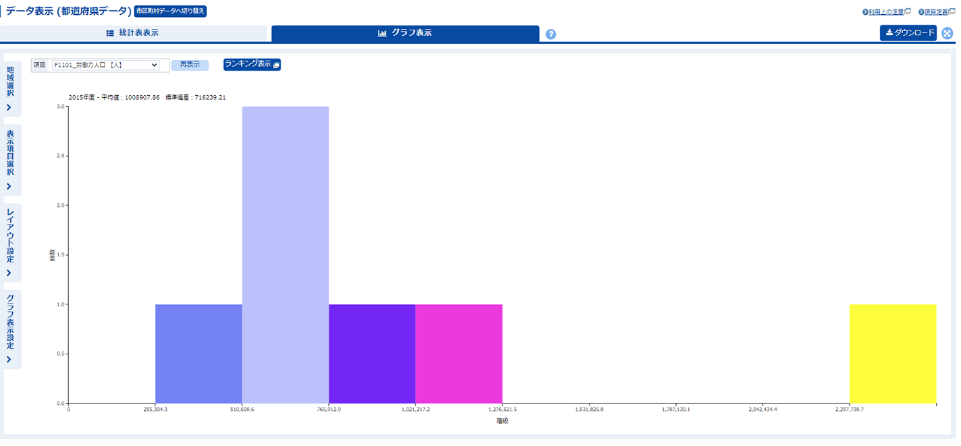Image resolution: width=961 pixels, height=446 pixels.
Task: Click the x-axis label 2,297,738.7
Action: point(850,410)
